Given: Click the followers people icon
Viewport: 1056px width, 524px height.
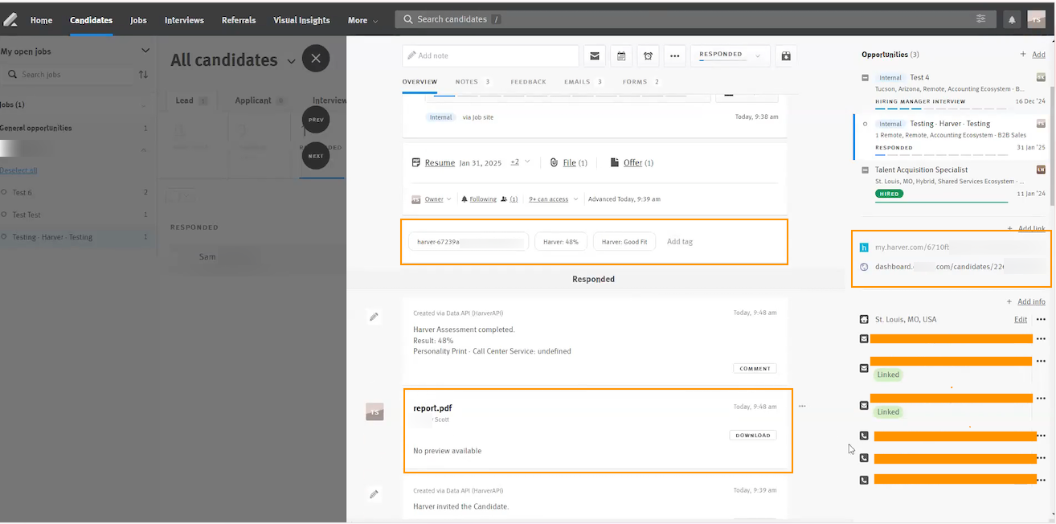Looking at the screenshot, I should pos(504,199).
